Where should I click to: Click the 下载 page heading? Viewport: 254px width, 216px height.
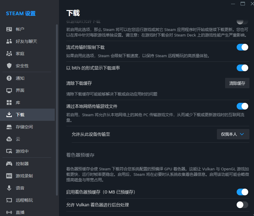73,13
